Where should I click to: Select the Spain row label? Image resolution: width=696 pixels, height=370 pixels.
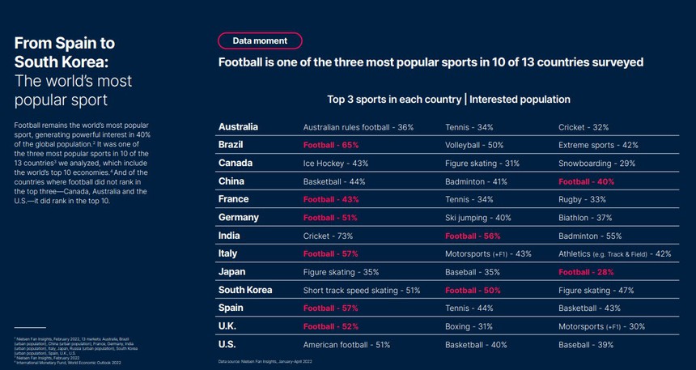231,308
